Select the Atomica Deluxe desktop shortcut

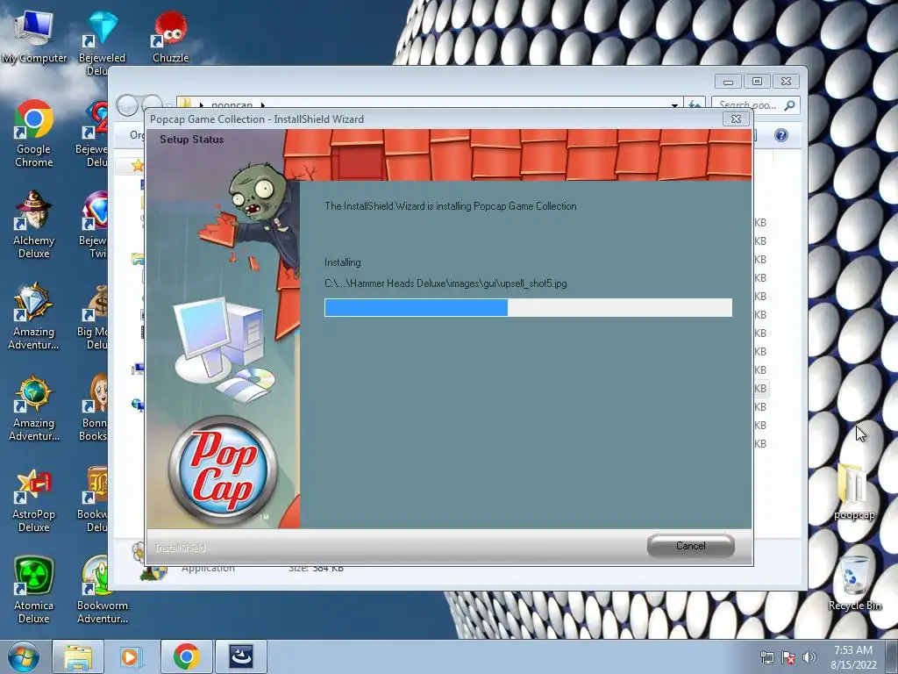tap(34, 590)
